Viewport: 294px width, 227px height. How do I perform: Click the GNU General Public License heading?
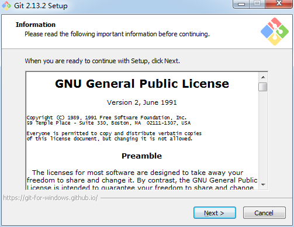click(x=142, y=84)
